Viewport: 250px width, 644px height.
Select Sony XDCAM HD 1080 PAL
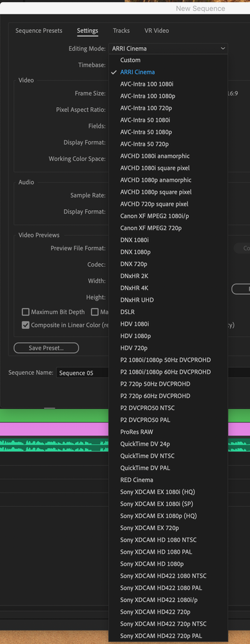[168, 552]
